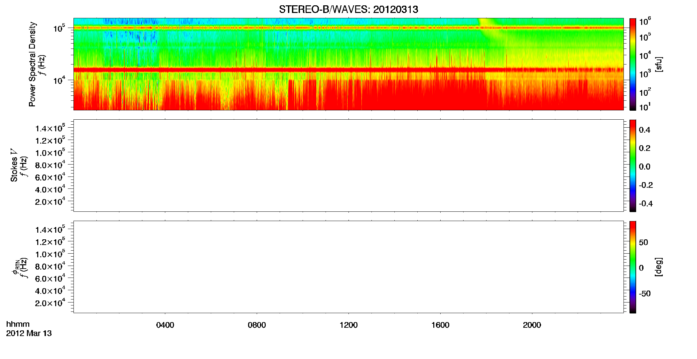Click the 0.0 Stokes V colorbar tick label
This screenshot has width=697, height=359.
click(x=644, y=167)
